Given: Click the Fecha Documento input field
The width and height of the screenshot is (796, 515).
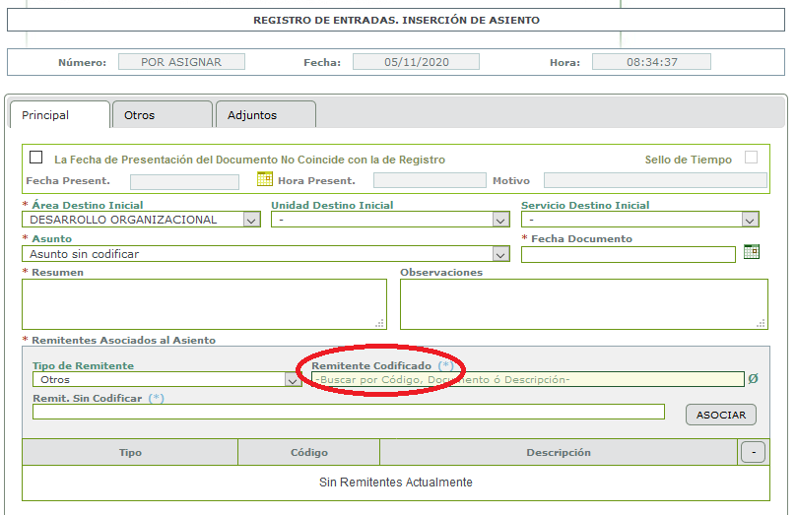Looking at the screenshot, I should pos(629,254).
